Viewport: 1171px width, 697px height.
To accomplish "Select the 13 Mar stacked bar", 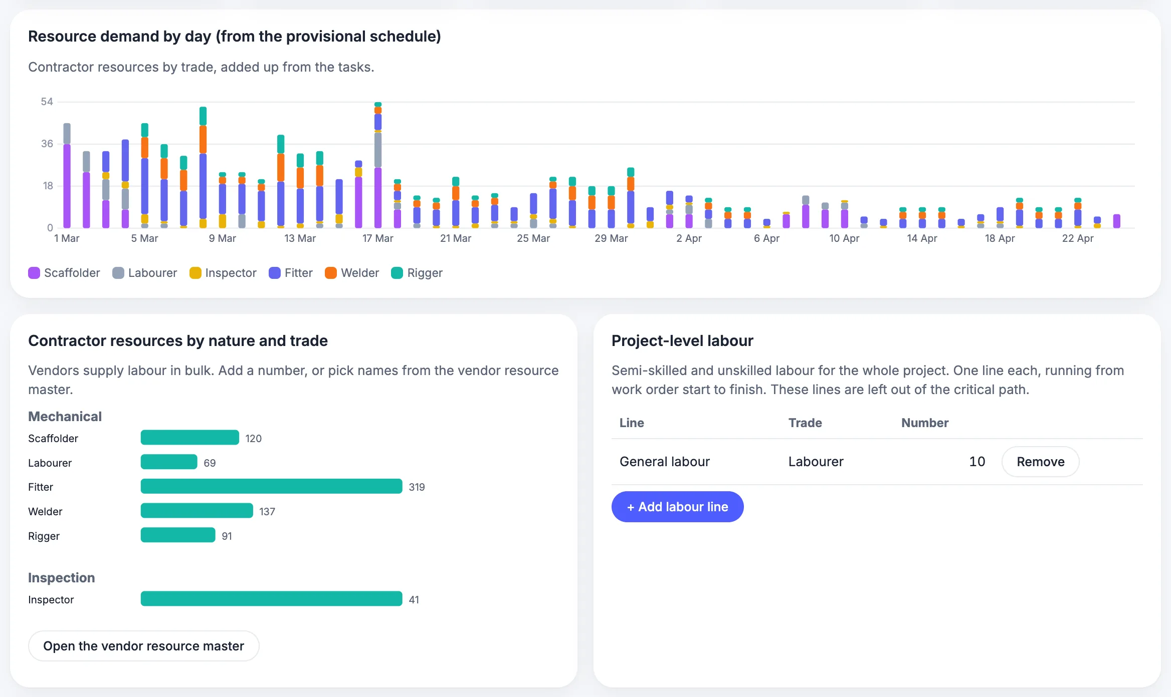I will [x=300, y=191].
